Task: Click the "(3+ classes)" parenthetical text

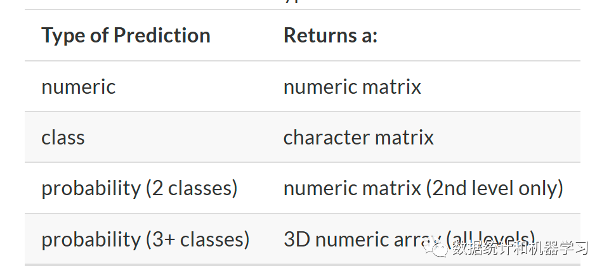Action: 198,240
